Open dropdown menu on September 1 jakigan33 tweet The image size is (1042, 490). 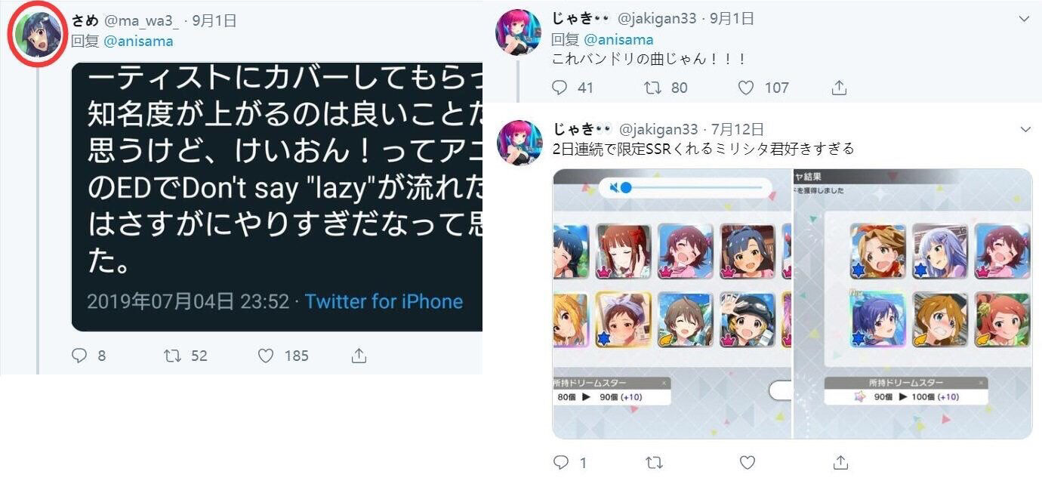pos(1025,19)
